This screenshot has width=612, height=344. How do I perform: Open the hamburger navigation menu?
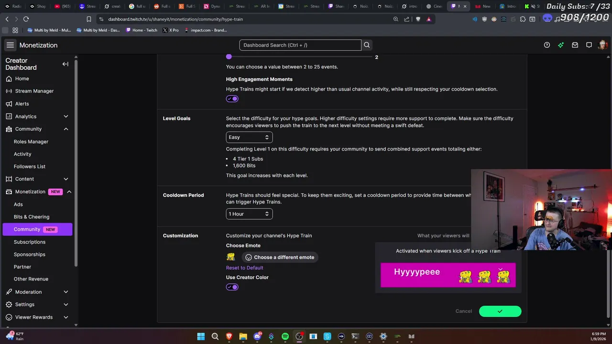click(x=10, y=45)
